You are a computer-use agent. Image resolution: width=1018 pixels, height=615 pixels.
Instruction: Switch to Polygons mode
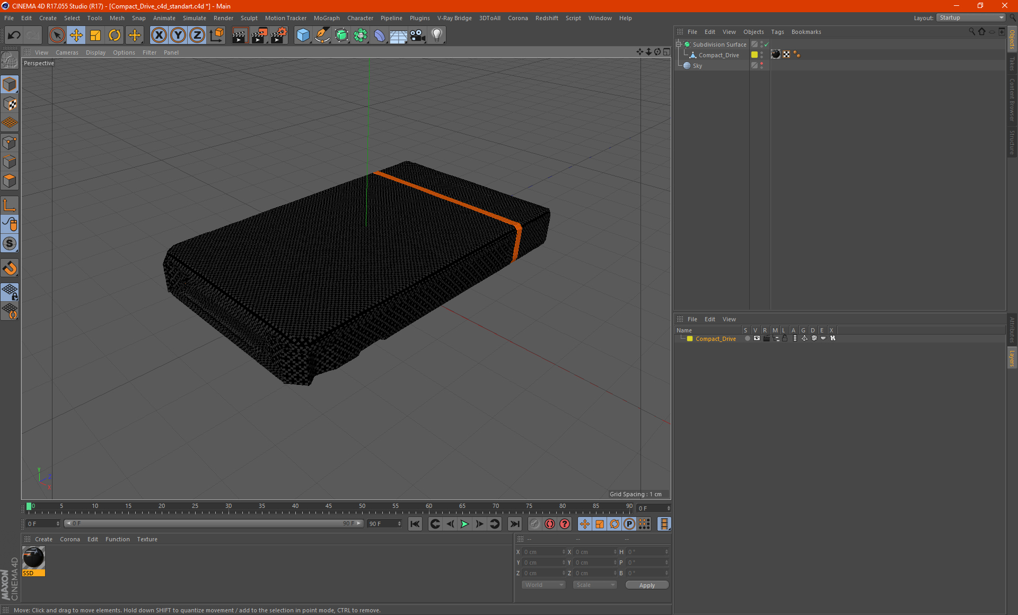click(x=10, y=181)
